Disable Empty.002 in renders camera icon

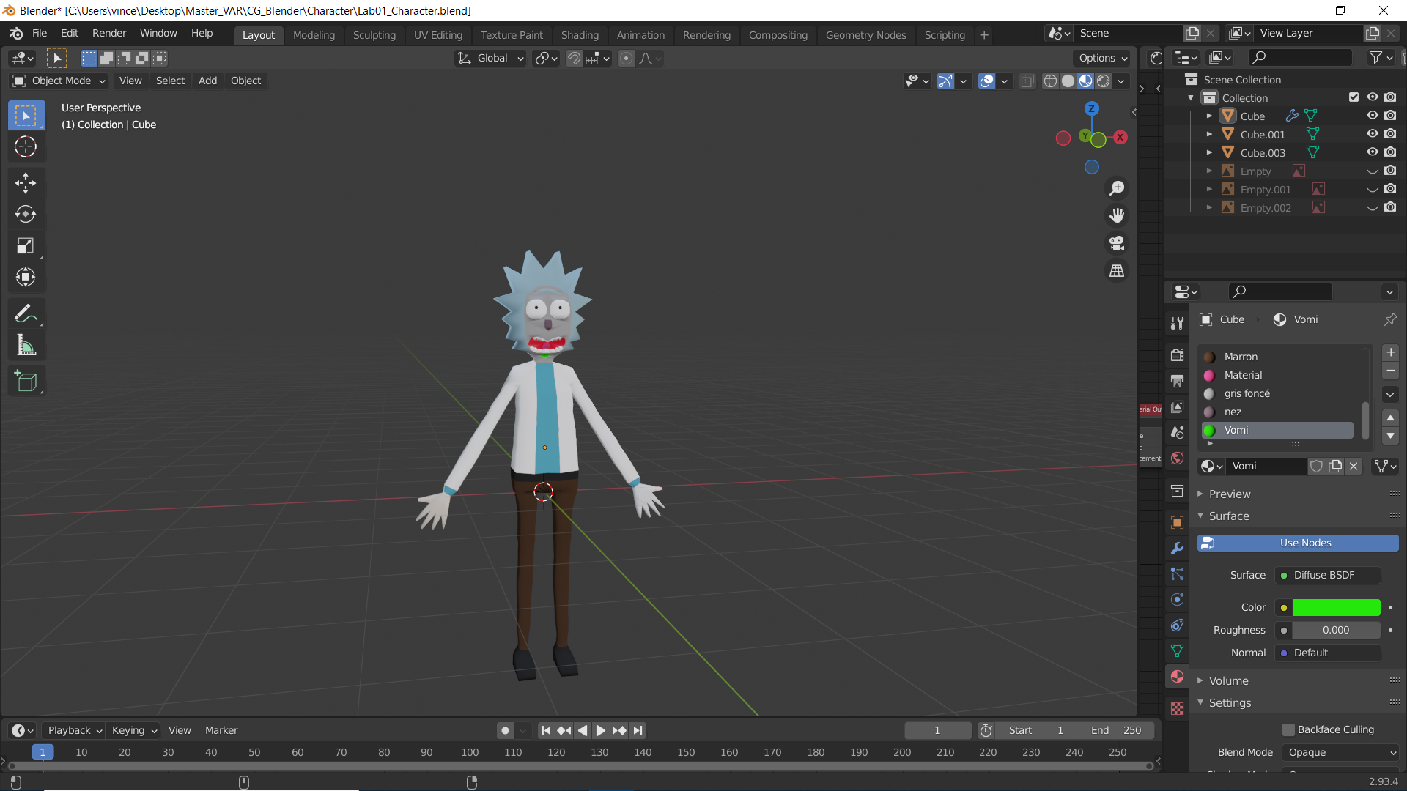click(1390, 207)
